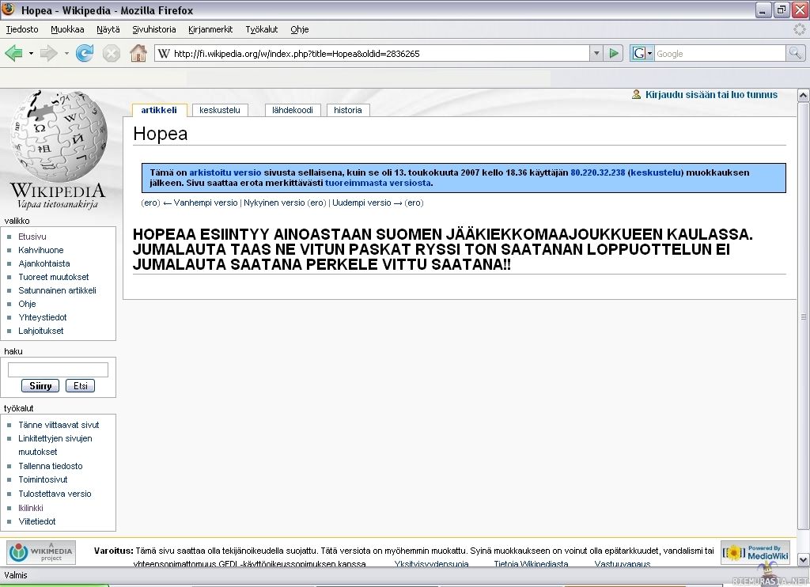The height and width of the screenshot is (587, 810).
Task: Click the Wikimedia project badge
Action: coord(41,552)
